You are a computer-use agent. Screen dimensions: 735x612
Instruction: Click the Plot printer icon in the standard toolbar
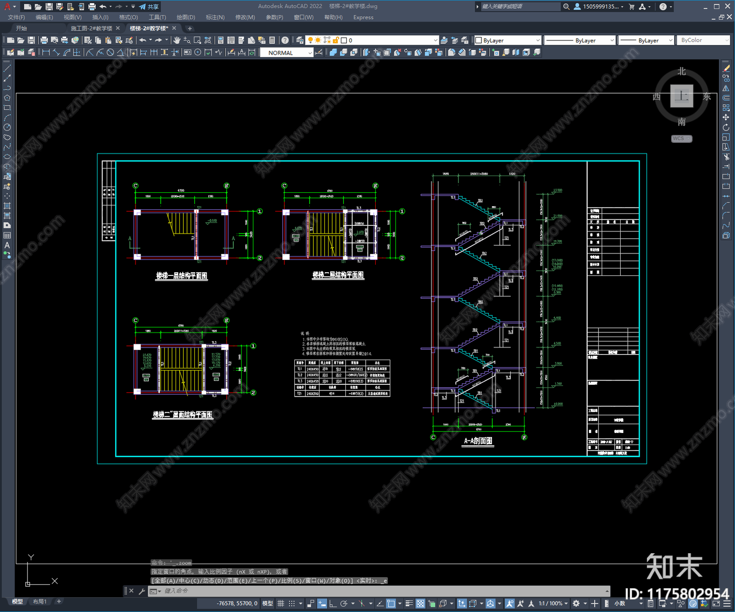click(x=44, y=40)
